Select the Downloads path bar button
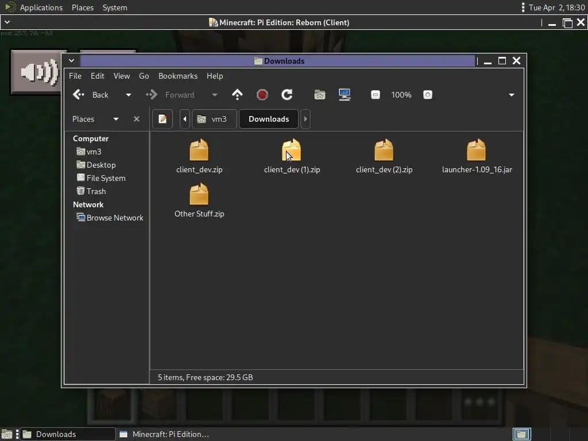The height and width of the screenshot is (441, 588). pos(269,119)
